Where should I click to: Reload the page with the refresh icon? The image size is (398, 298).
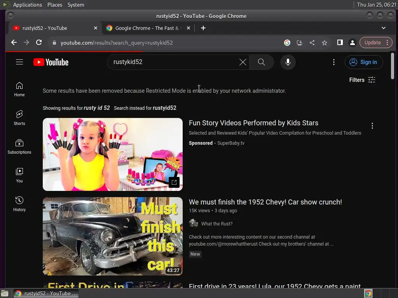point(39,43)
